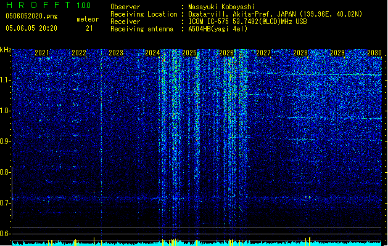Click the meteor count value 21
Screen dimensions: 388x246
(x=89, y=28)
